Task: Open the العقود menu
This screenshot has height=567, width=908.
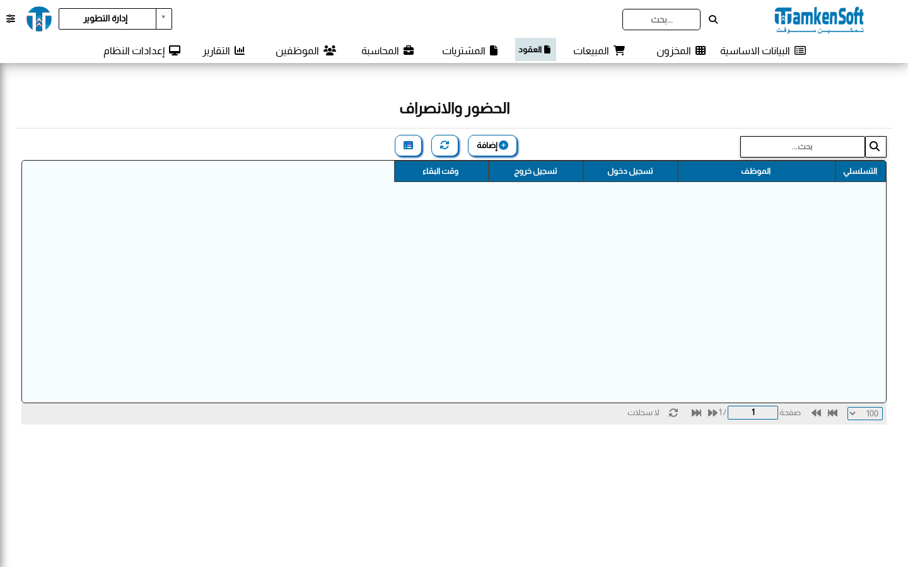Action: coord(535,50)
